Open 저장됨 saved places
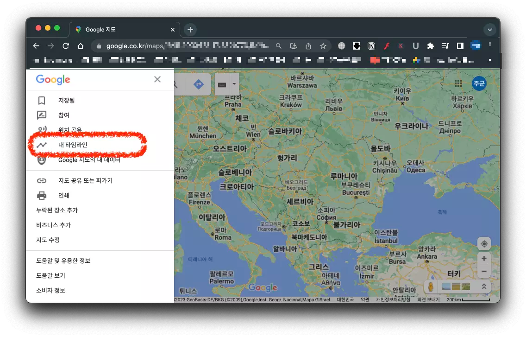The height and width of the screenshot is (337, 526). click(x=100, y=101)
